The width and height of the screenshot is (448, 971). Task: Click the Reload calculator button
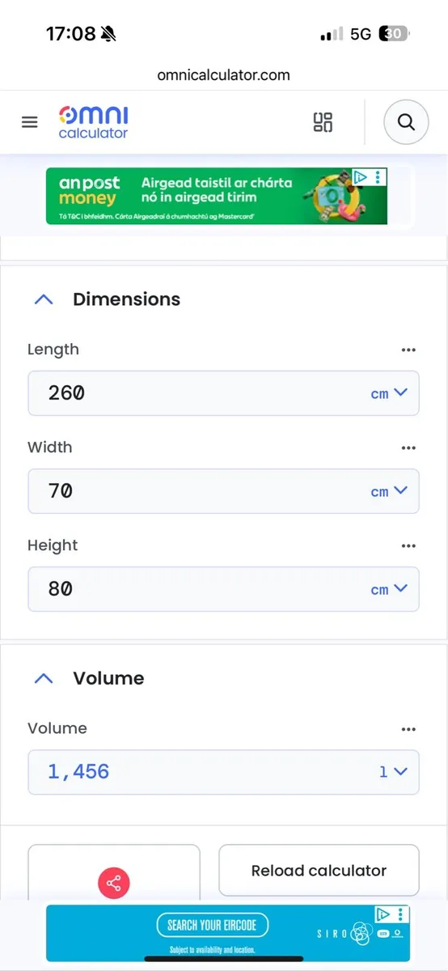click(x=319, y=871)
